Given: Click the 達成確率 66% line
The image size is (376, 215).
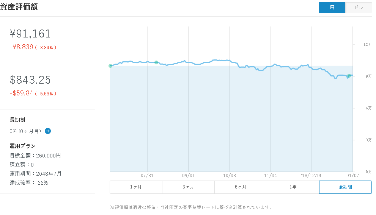Looking at the screenshot, I should click(x=29, y=183).
